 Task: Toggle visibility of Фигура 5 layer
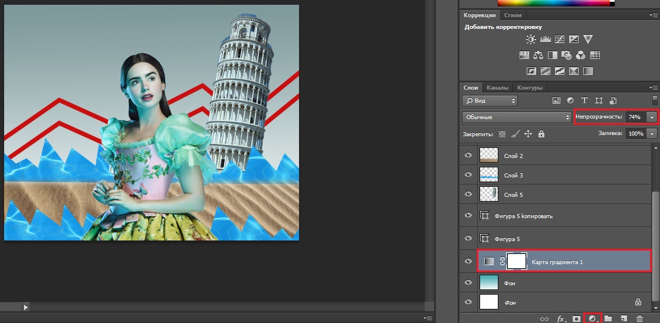coord(468,238)
